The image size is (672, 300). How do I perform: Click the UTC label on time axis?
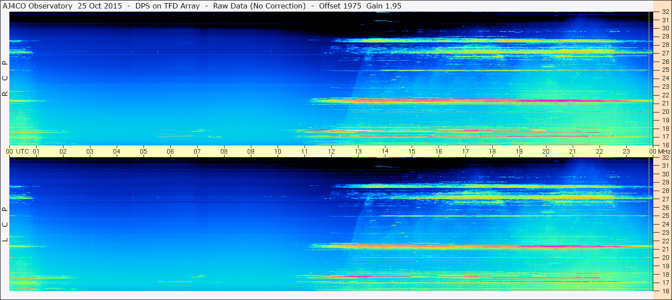click(x=22, y=151)
